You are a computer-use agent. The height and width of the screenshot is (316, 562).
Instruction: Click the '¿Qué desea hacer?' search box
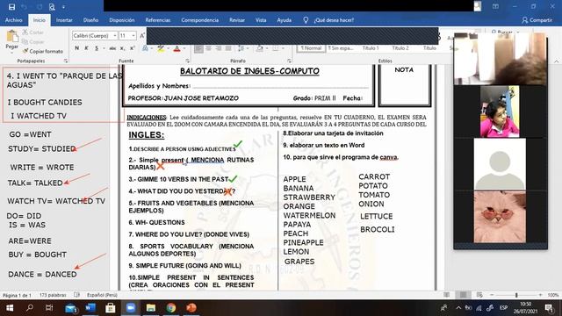334,20
